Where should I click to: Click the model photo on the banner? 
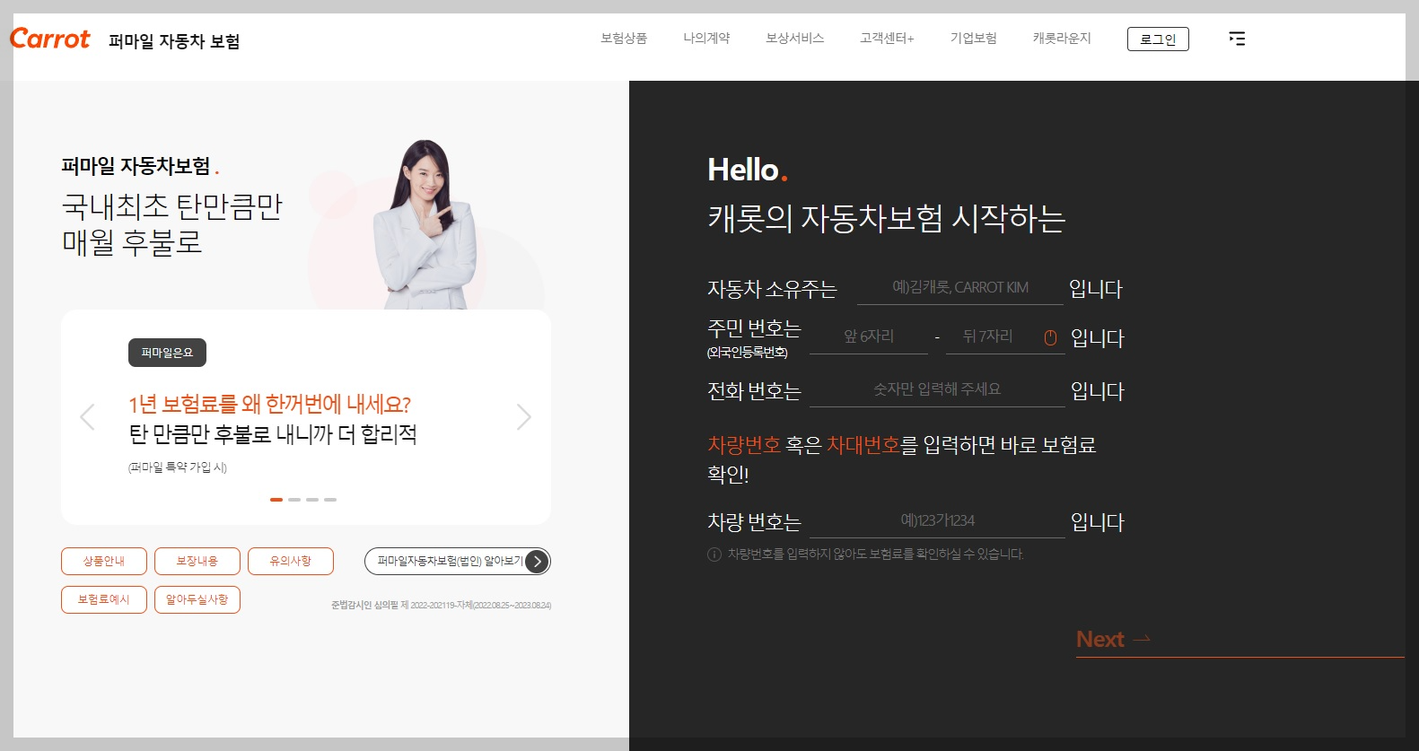tap(425, 224)
